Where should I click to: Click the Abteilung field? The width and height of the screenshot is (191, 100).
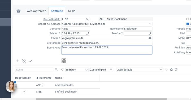(x=188, y=52)
